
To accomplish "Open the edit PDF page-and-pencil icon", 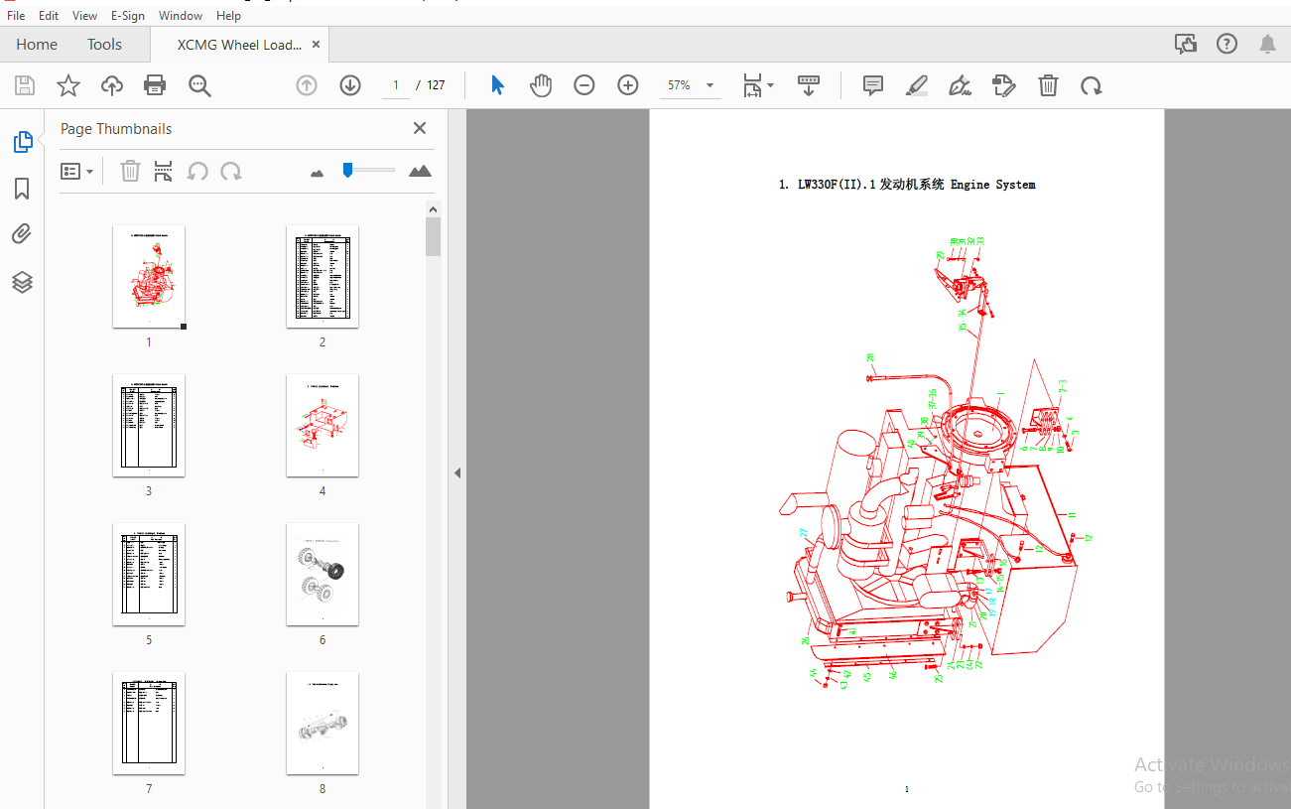I will [x=1004, y=85].
